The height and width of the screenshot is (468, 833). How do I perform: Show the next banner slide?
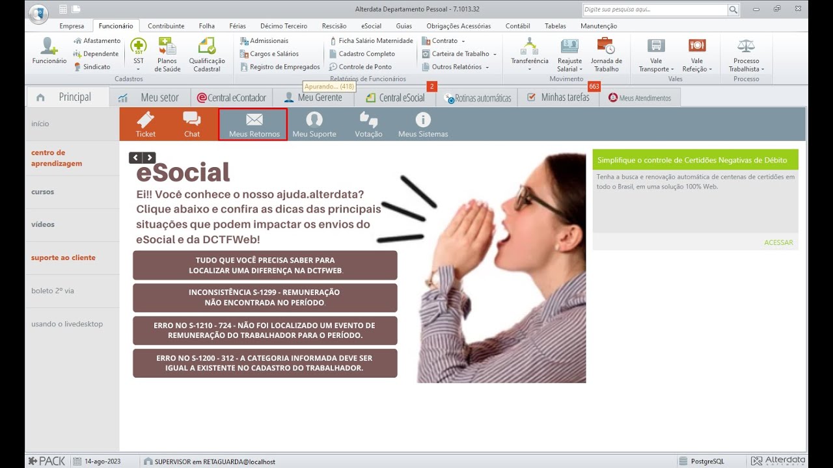tap(150, 157)
